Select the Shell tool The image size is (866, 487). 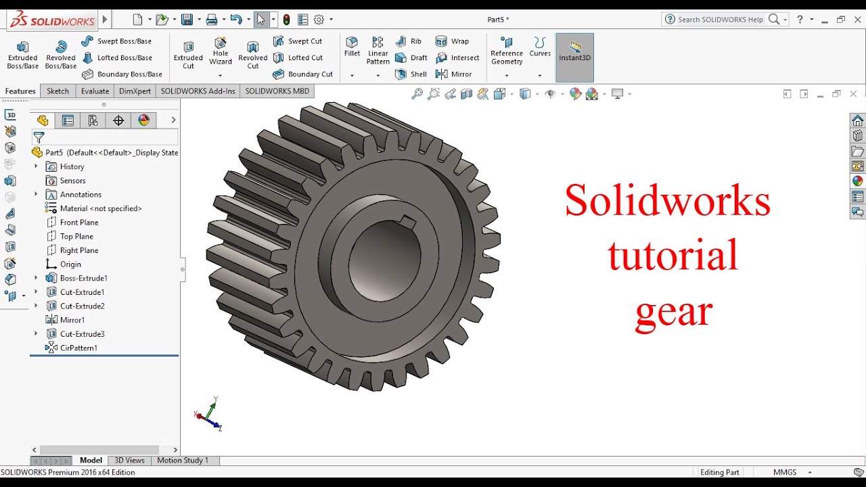click(x=411, y=74)
